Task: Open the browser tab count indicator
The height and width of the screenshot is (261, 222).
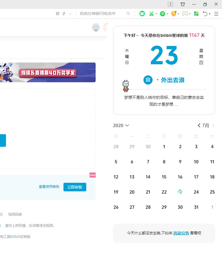Action: 170,4
